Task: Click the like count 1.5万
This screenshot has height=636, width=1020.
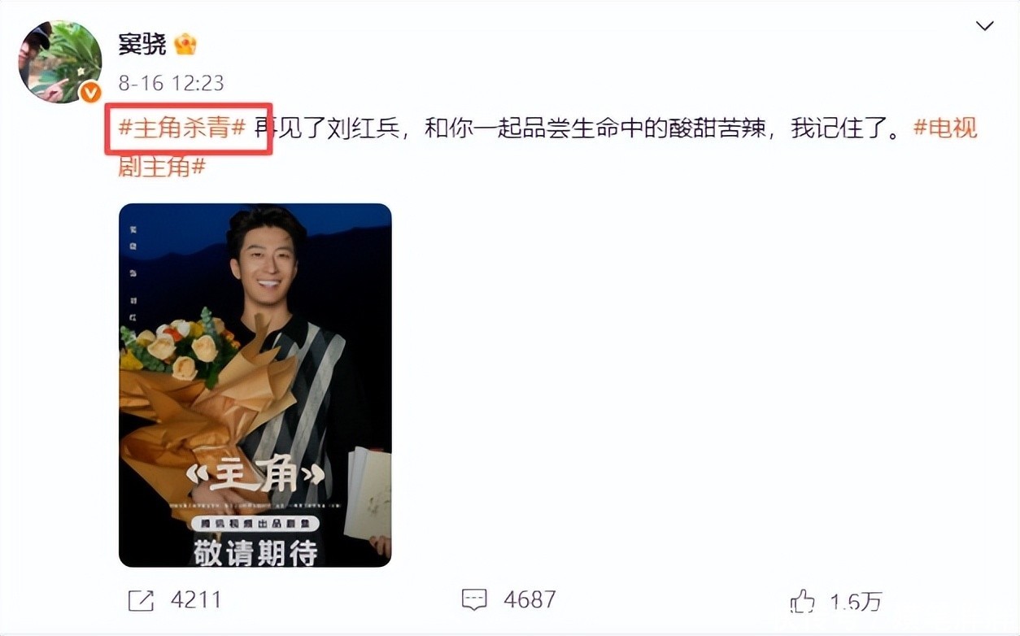Action: coord(856,601)
